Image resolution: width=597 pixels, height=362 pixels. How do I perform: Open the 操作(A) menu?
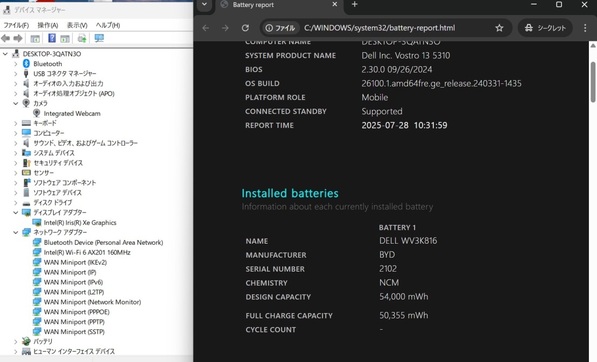[x=47, y=25]
